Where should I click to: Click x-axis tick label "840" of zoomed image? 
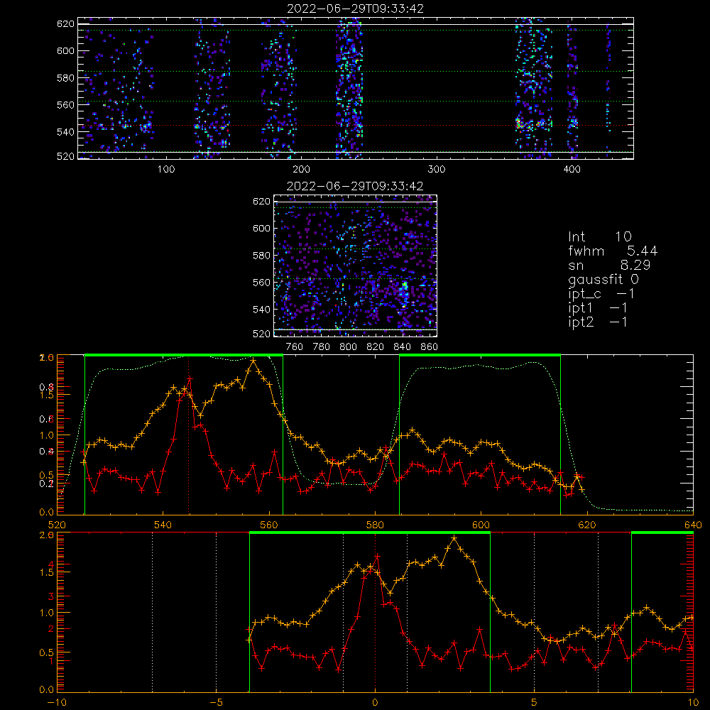click(x=402, y=347)
